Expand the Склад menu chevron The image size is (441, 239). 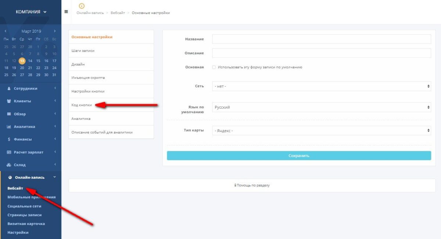(55, 164)
